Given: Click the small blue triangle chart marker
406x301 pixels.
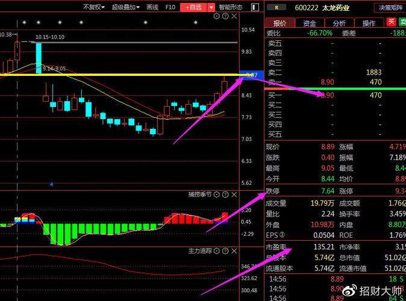Looking at the screenshot, I should point(52,184).
